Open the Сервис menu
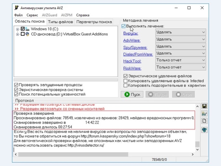 (32, 15)
